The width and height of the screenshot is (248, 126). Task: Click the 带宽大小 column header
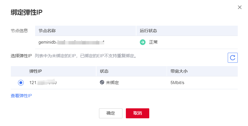(x=179, y=71)
